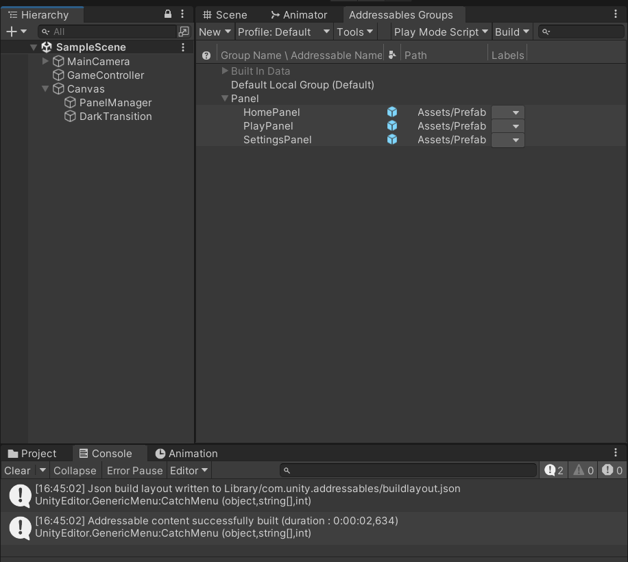Switch to the Scene tab
The height and width of the screenshot is (562, 628).
225,15
